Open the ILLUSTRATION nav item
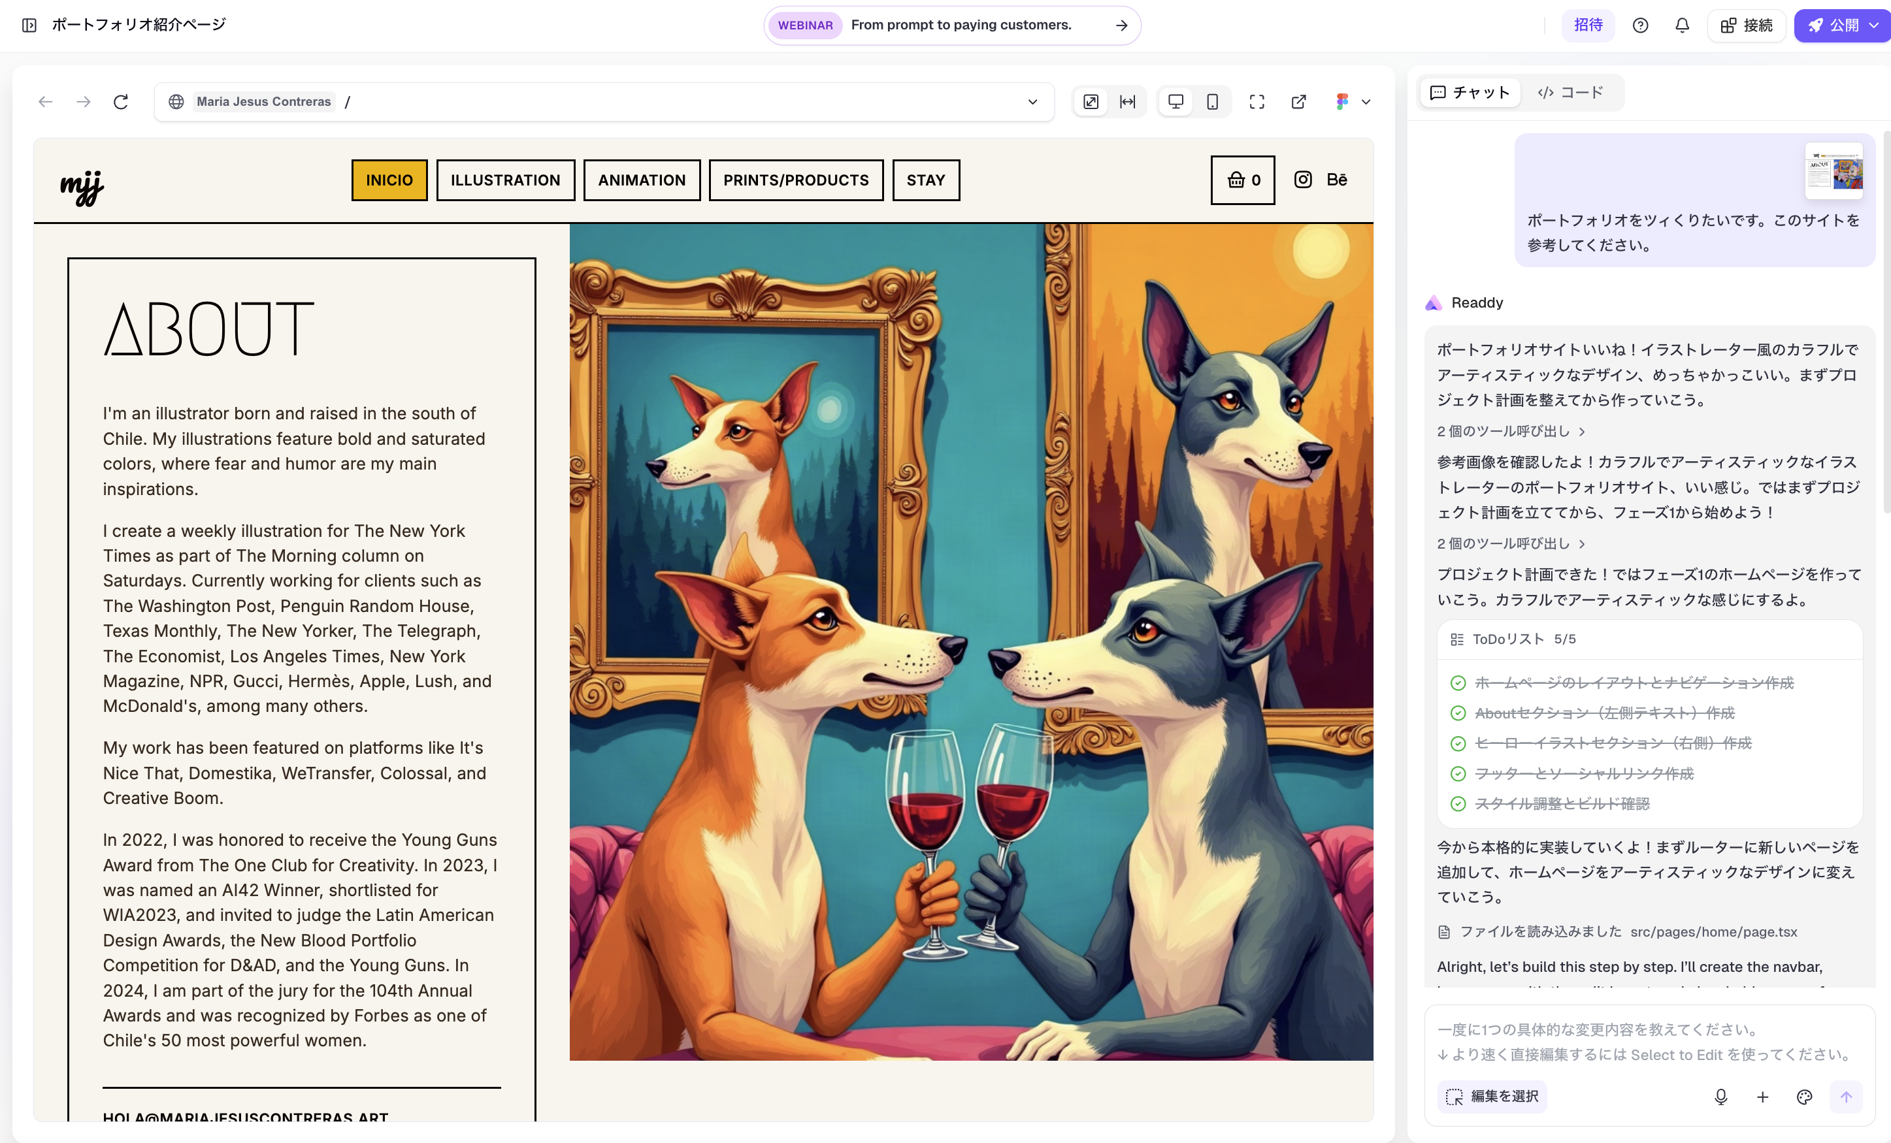This screenshot has height=1143, width=1891. click(505, 180)
